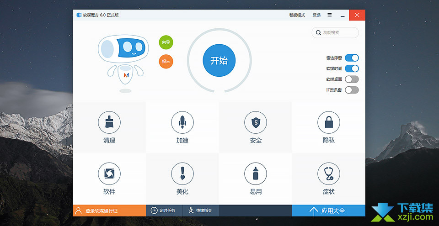
Task: Open the 隐私 lock privacy icon
Action: coord(329,122)
